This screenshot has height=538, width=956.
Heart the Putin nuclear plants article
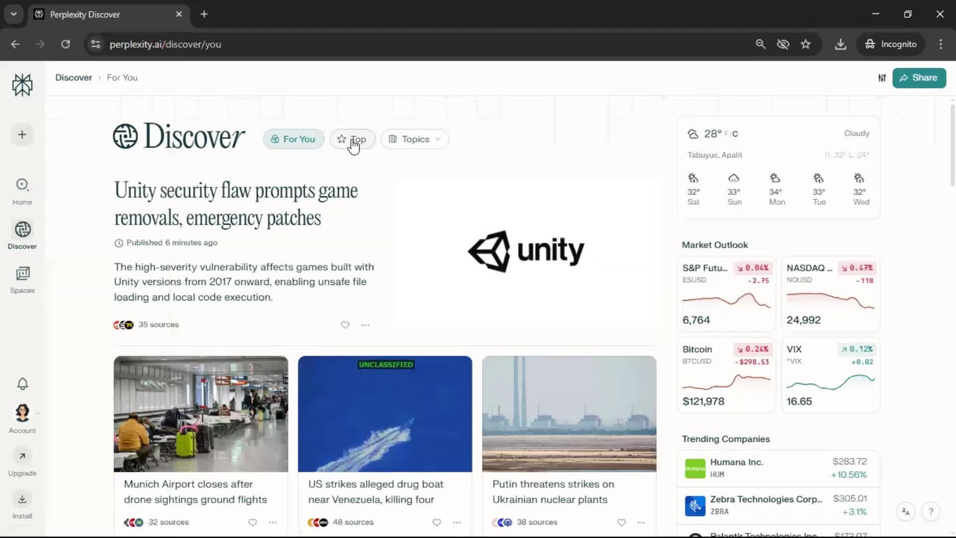(x=621, y=523)
